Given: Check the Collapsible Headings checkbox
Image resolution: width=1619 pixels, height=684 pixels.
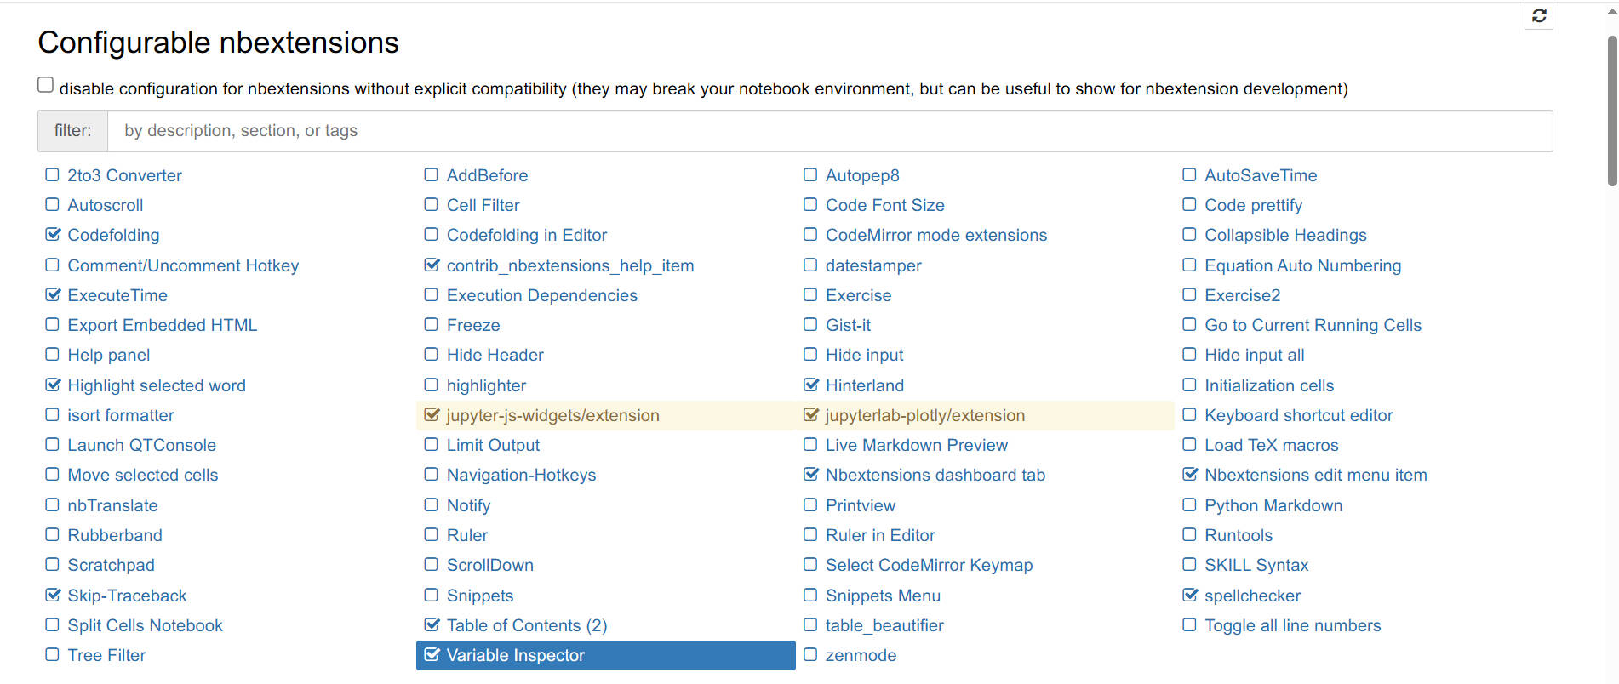Looking at the screenshot, I should coord(1190,235).
